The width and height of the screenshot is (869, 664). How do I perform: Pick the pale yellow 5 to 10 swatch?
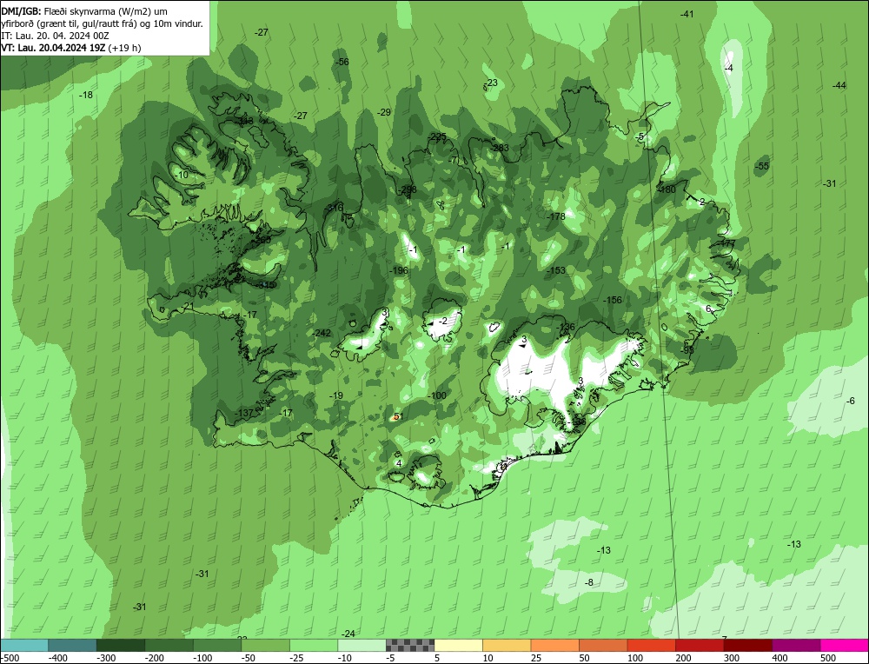(x=458, y=646)
